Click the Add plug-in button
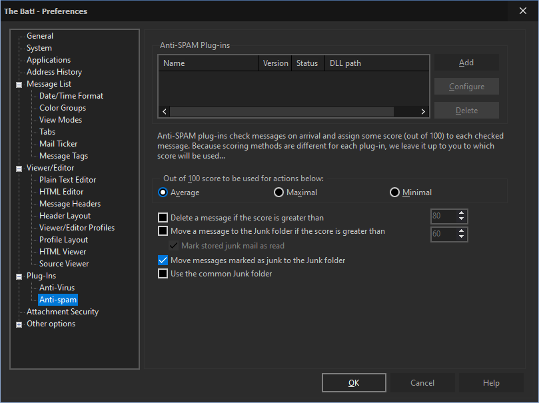This screenshot has width=539, height=403. click(466, 63)
